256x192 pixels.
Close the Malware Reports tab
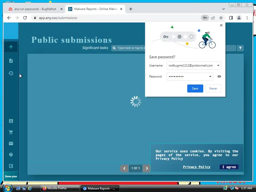121,9
